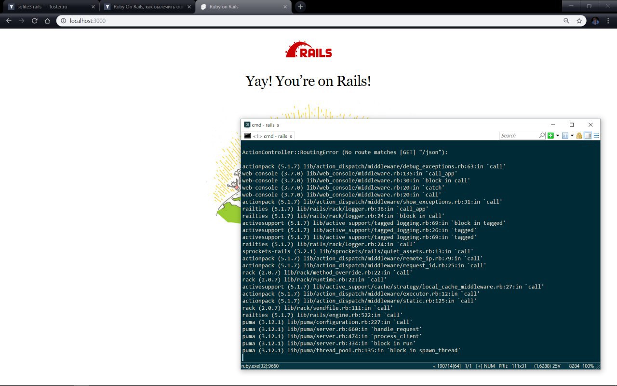Screen dimensions: 617x386
Task: Click the 1/1 console counter in status bar
Action: 468,366
